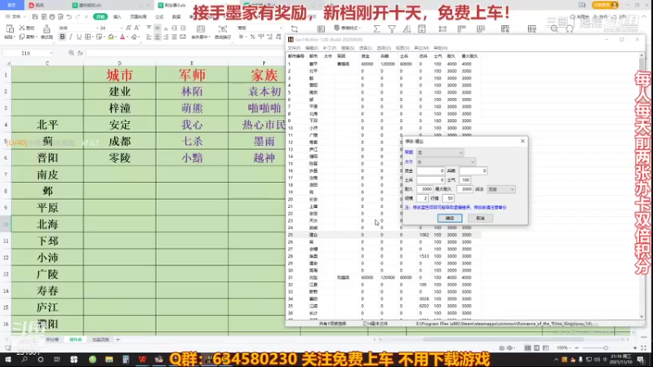653x367 pixels.
Task: Click the fx insert function icon
Action: (x=80, y=53)
